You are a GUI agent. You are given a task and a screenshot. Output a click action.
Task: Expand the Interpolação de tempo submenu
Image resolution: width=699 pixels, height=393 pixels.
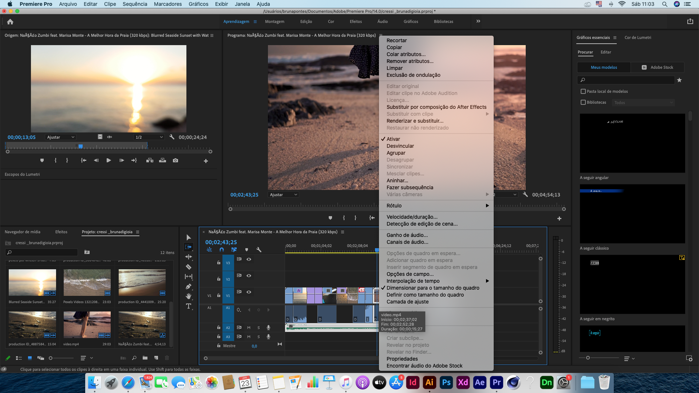coord(413,281)
